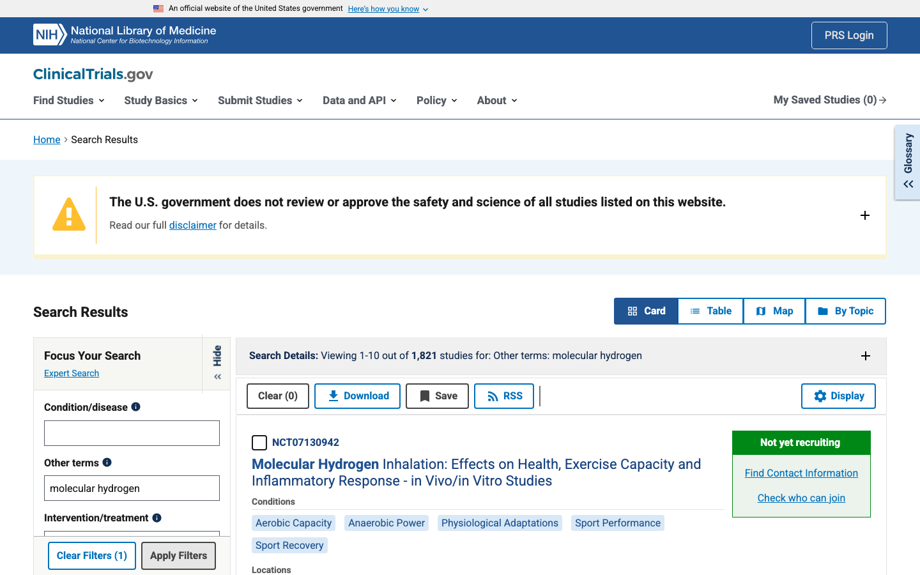The image size is (920, 575).
Task: Open the Find Studies dropdown menu
Action: click(69, 100)
